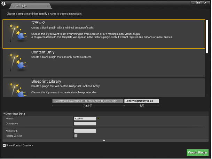Enable the Is Beta Version checkbox
212x159 pixels.
pos(76,136)
